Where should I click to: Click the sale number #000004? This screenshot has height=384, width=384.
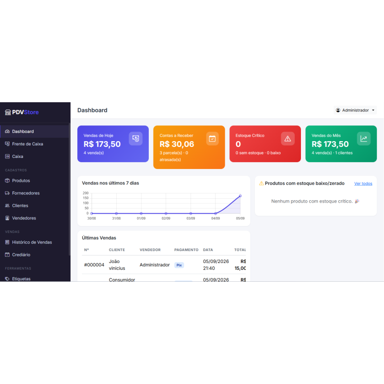point(94,265)
